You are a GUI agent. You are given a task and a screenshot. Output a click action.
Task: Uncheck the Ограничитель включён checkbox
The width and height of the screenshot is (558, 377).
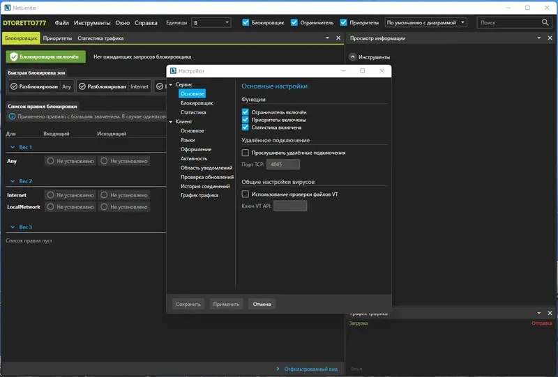point(246,112)
